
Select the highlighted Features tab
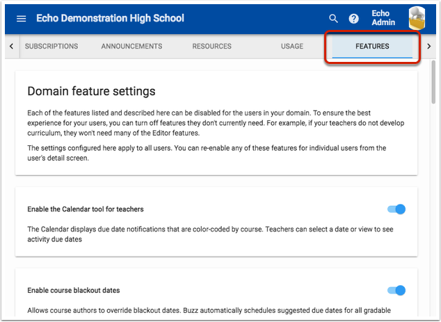(x=372, y=47)
